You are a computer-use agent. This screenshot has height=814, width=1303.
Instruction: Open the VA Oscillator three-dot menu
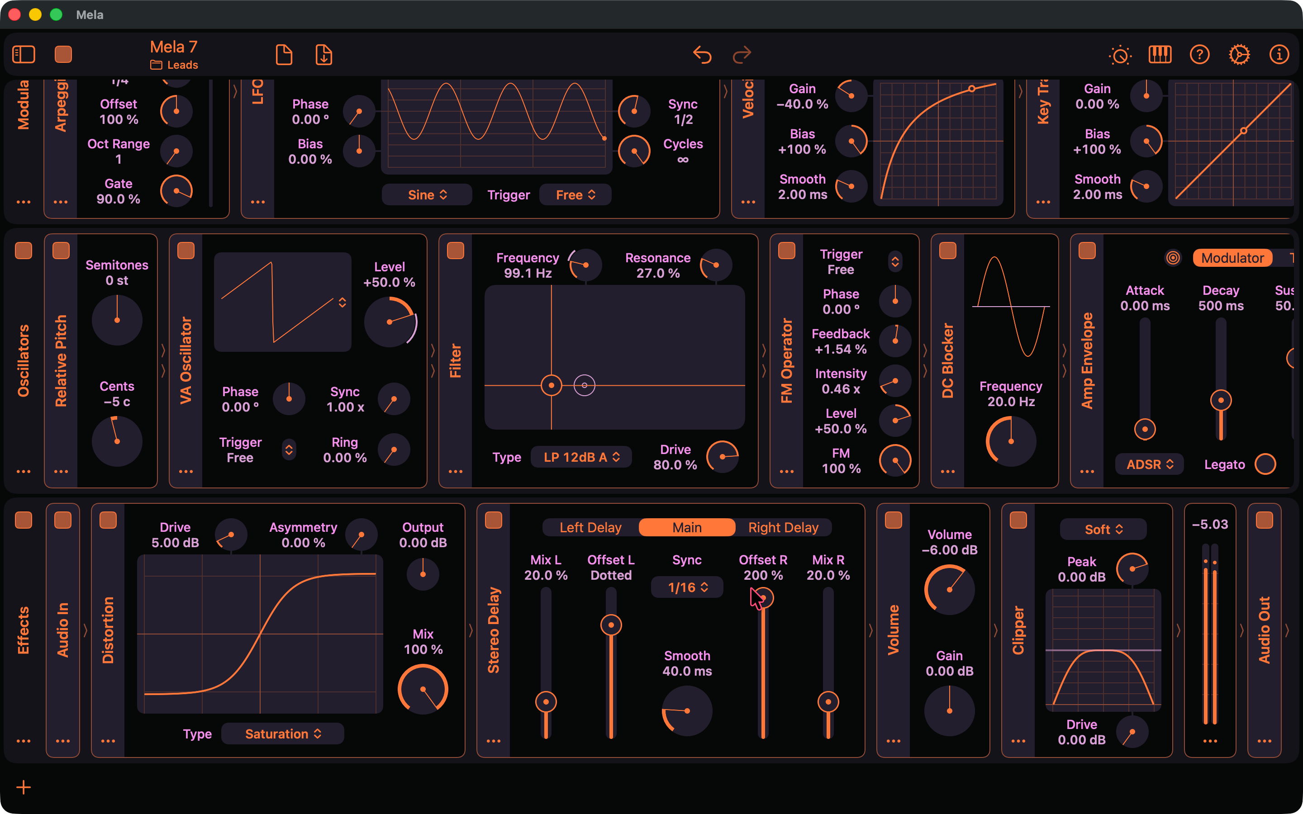pyautogui.click(x=186, y=472)
